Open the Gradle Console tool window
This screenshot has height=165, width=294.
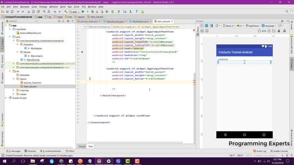point(279,151)
